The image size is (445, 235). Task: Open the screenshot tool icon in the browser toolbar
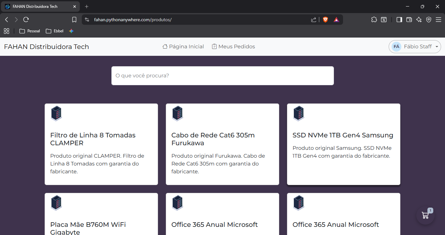point(384,20)
